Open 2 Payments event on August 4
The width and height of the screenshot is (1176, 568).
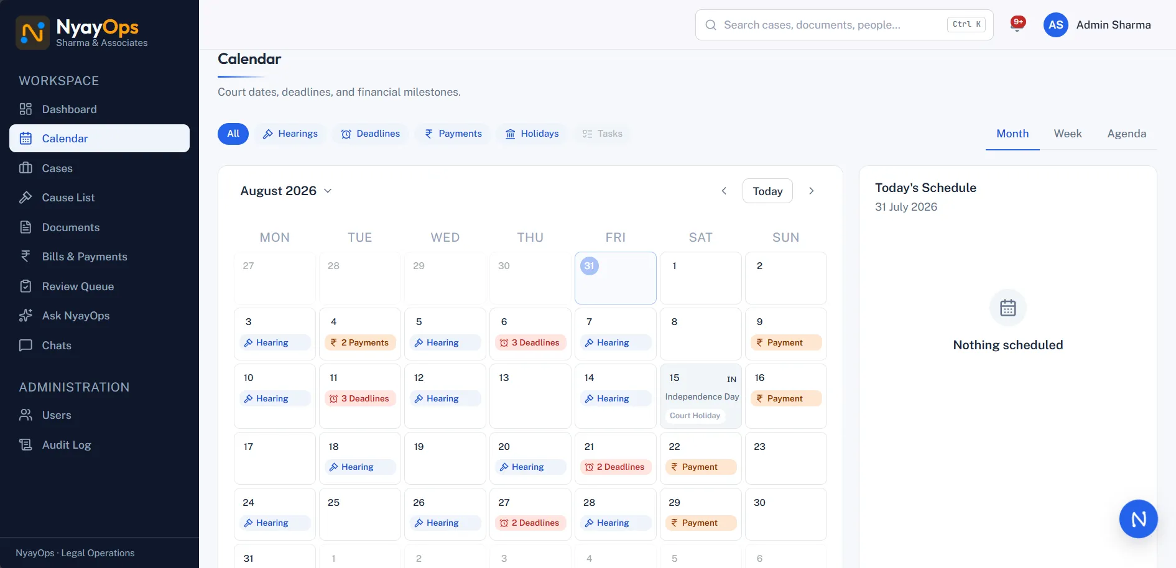pyautogui.click(x=360, y=342)
